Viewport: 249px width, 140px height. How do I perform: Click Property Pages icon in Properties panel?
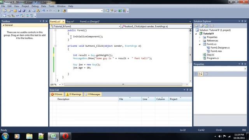pos(206,74)
